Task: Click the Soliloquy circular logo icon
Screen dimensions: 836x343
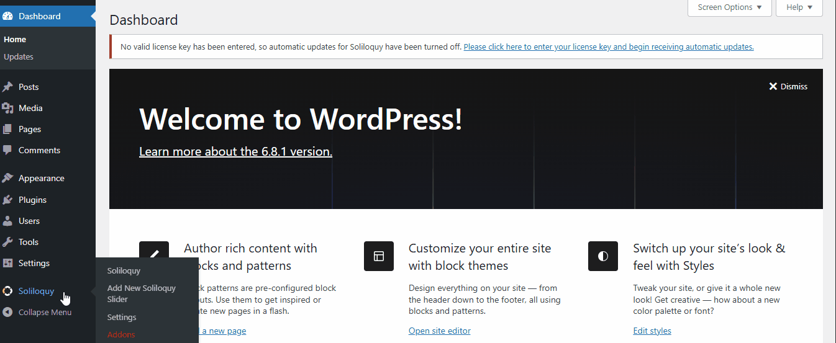Action: [7, 291]
